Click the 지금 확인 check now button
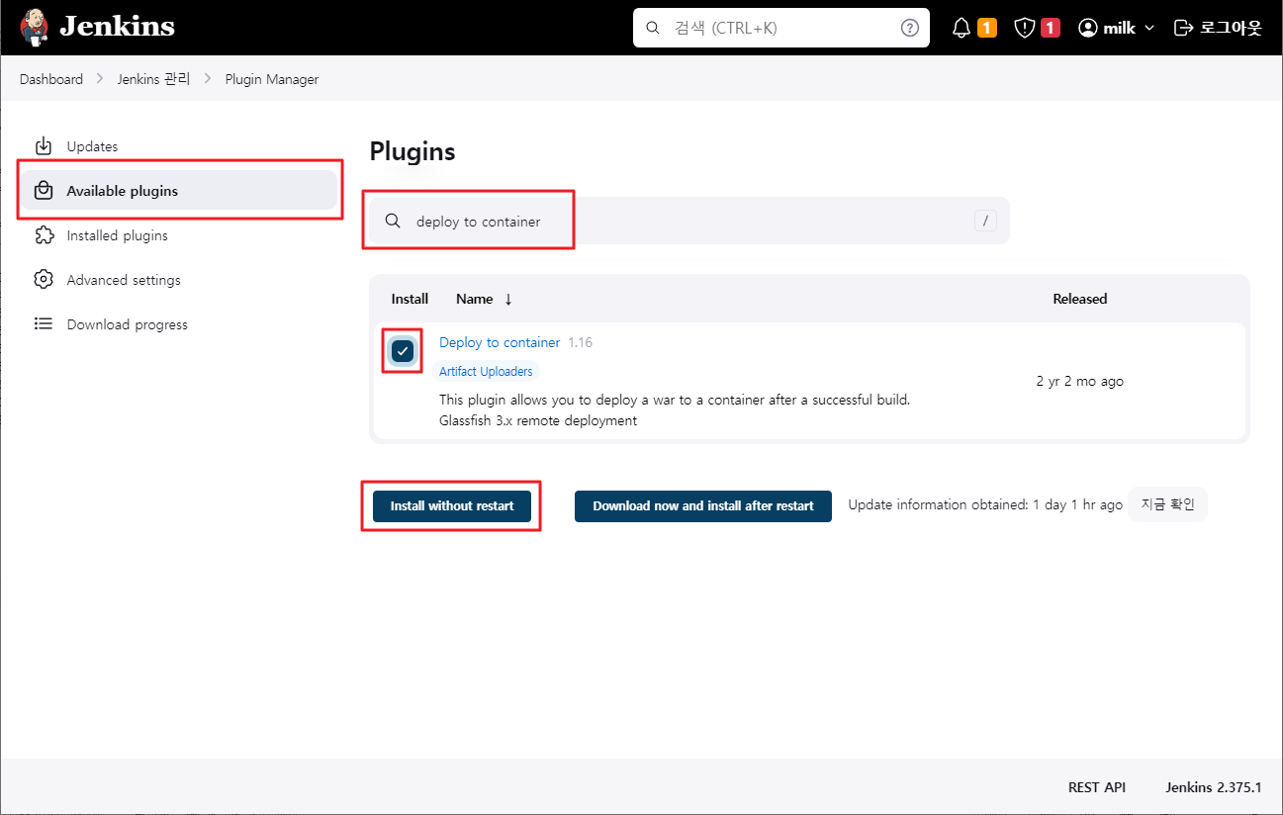 click(x=1168, y=504)
